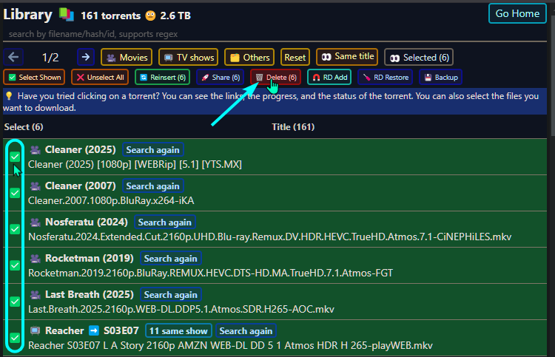Click the emoji face next to 2.6 TB
The width and height of the screenshot is (555, 357).
[x=150, y=16]
